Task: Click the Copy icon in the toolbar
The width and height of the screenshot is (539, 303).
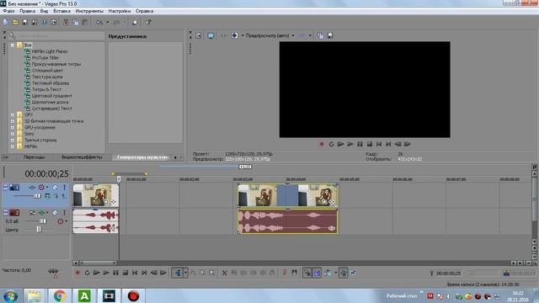Action: point(75,23)
